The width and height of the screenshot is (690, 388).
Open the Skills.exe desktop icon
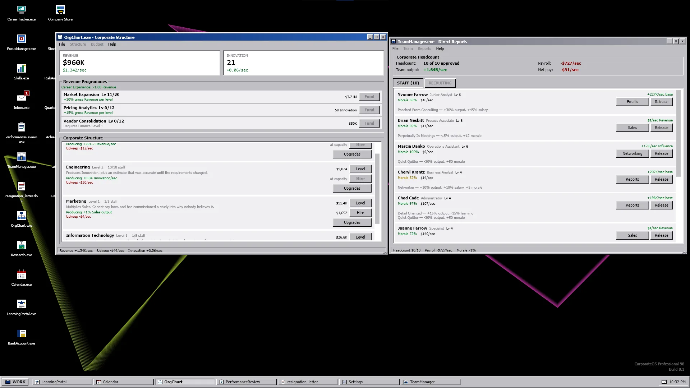[22, 72]
